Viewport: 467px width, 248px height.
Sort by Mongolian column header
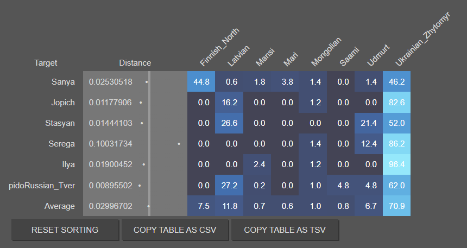(x=326, y=52)
